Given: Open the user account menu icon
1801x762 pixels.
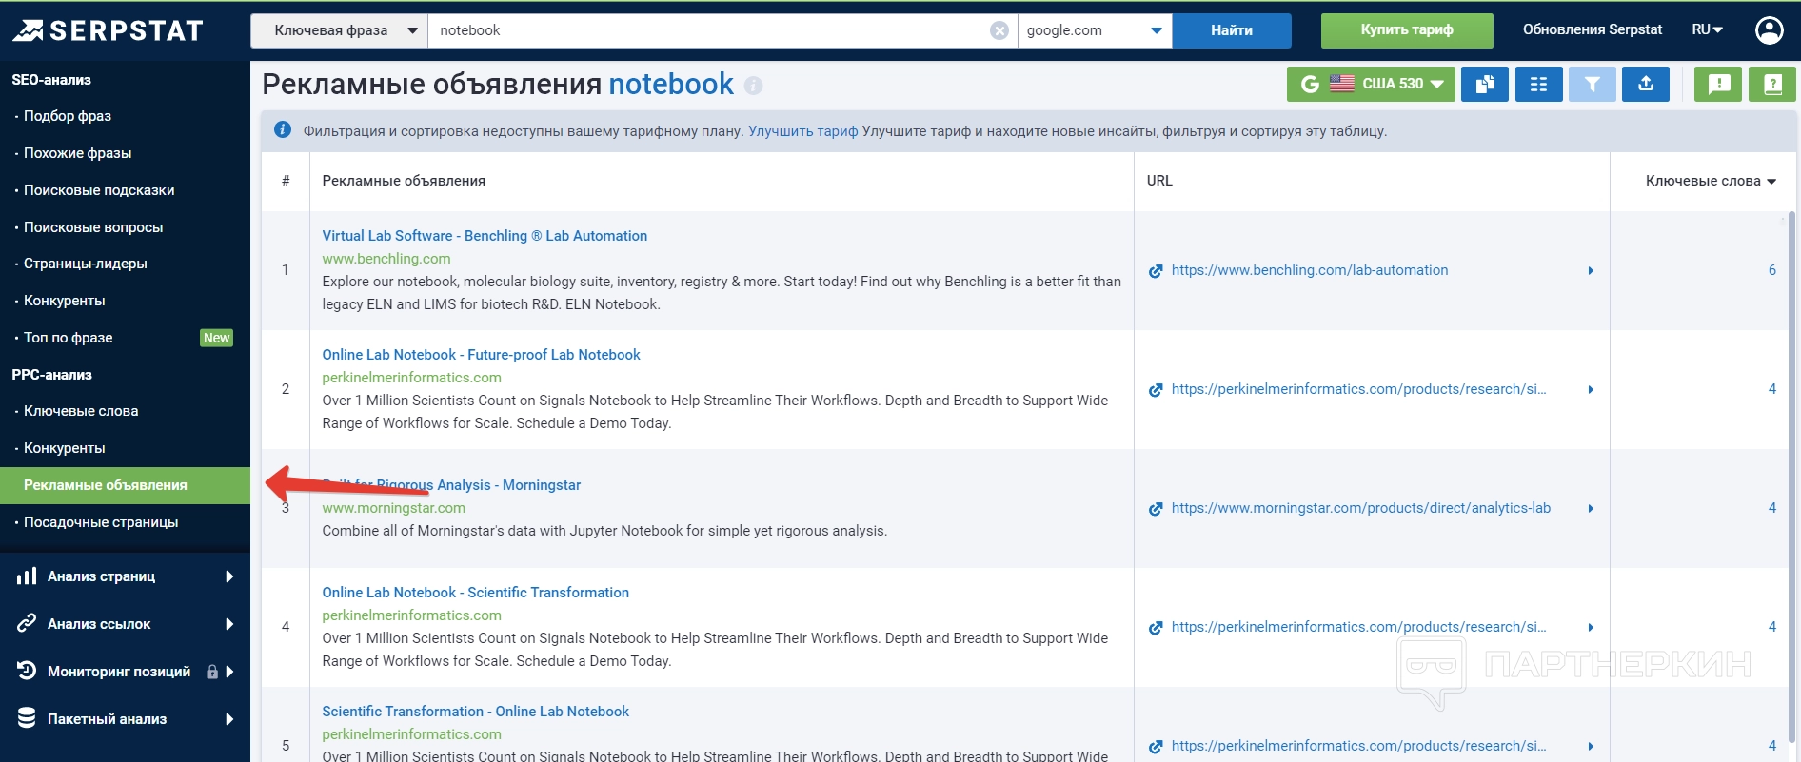Looking at the screenshot, I should (1769, 30).
